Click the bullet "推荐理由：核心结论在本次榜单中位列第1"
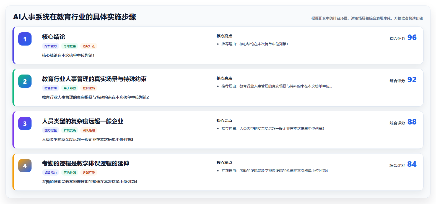Image resolution: width=436 pixels, height=204 pixels. click(255, 44)
